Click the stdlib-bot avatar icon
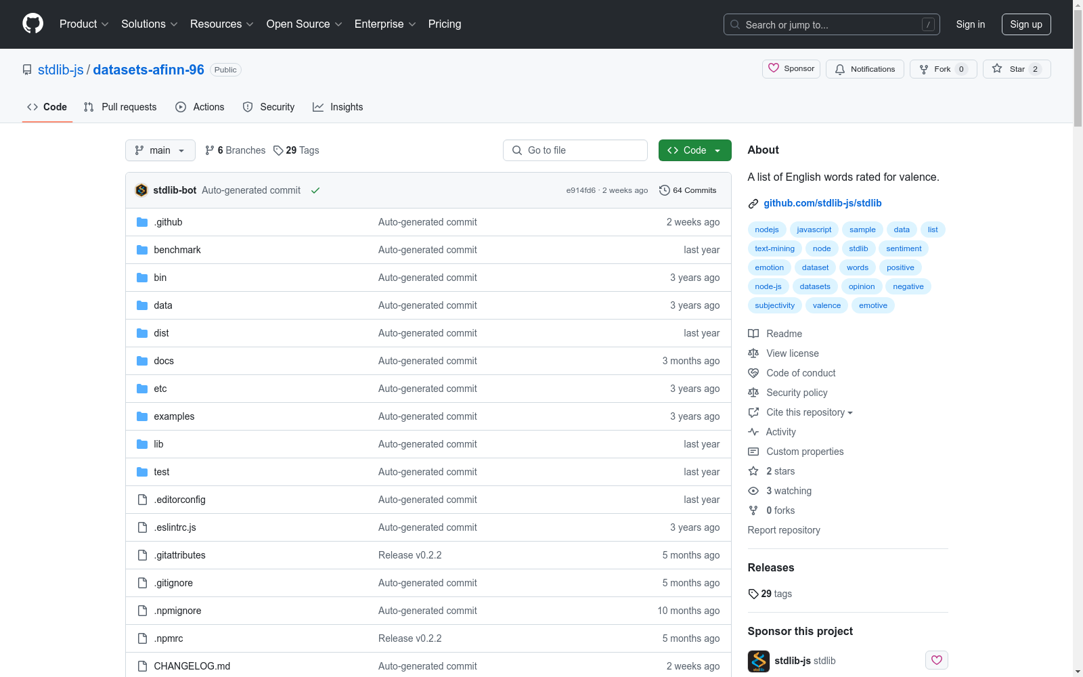The width and height of the screenshot is (1083, 677). (141, 190)
